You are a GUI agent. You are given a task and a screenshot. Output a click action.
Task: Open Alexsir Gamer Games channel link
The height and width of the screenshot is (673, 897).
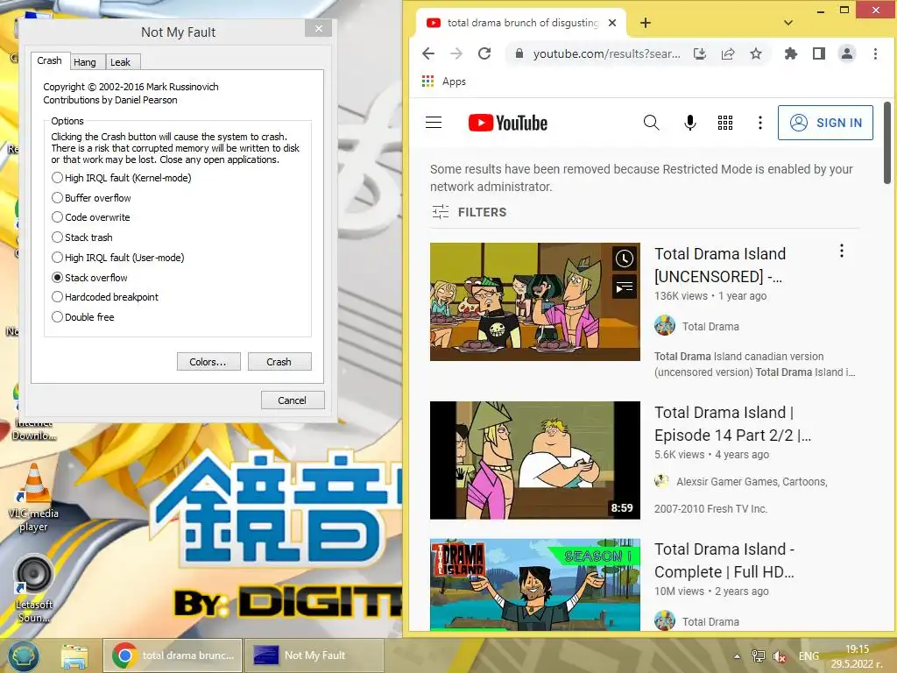tap(752, 482)
